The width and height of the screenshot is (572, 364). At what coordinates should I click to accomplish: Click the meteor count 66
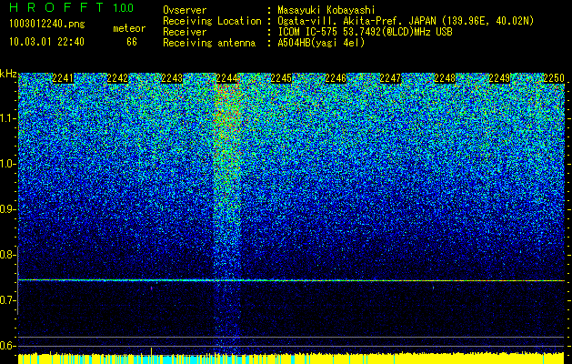pyautogui.click(x=132, y=42)
